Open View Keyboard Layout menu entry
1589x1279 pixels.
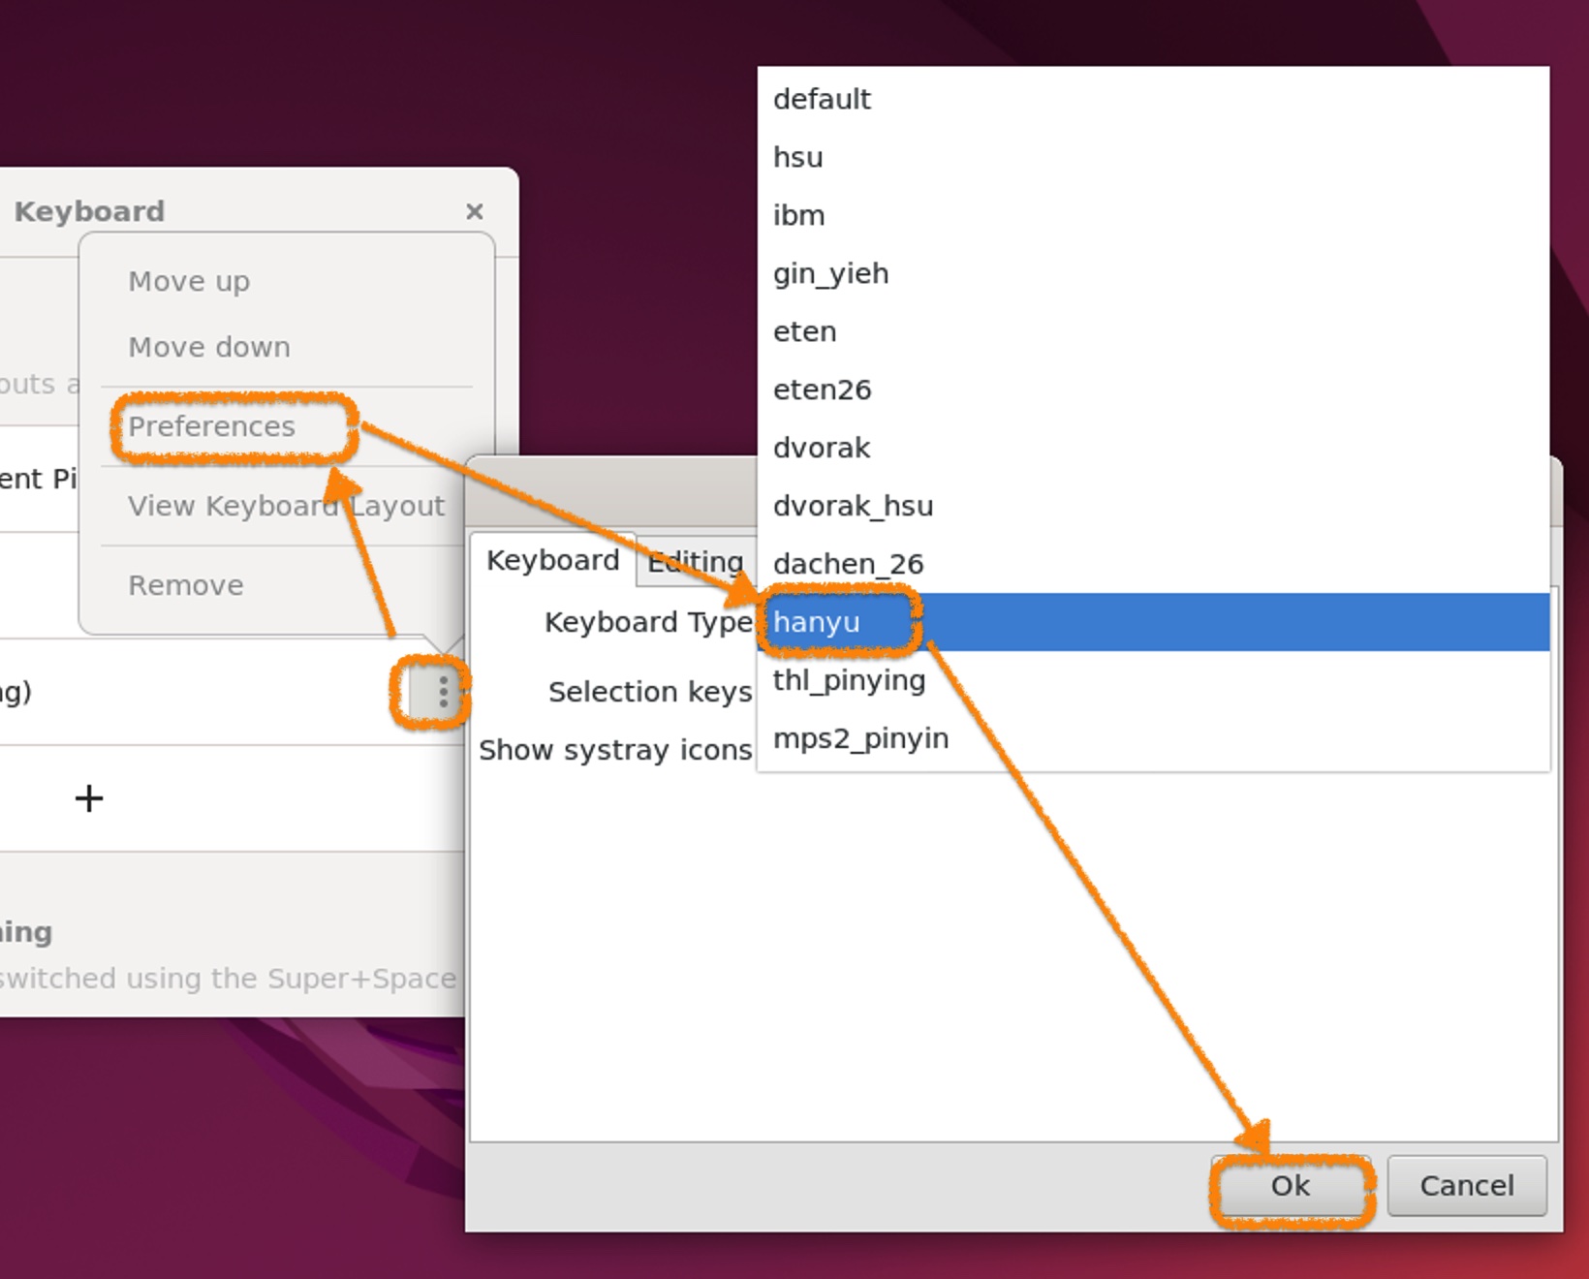click(286, 506)
